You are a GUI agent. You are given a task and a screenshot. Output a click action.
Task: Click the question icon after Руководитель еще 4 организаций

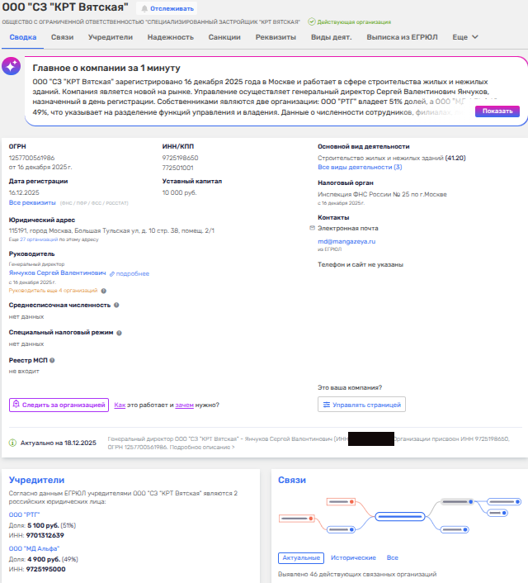pos(104,291)
